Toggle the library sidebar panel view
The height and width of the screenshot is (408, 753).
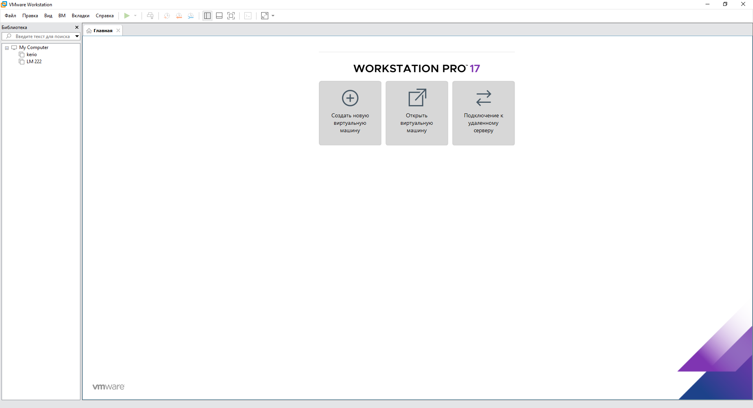(207, 16)
